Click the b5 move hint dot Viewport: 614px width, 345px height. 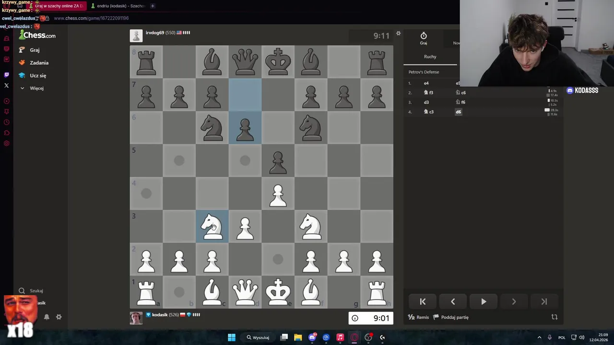tap(179, 161)
